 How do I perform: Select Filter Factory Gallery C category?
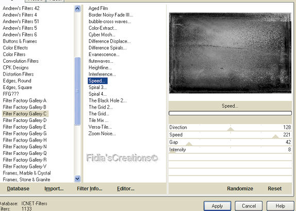25,114
